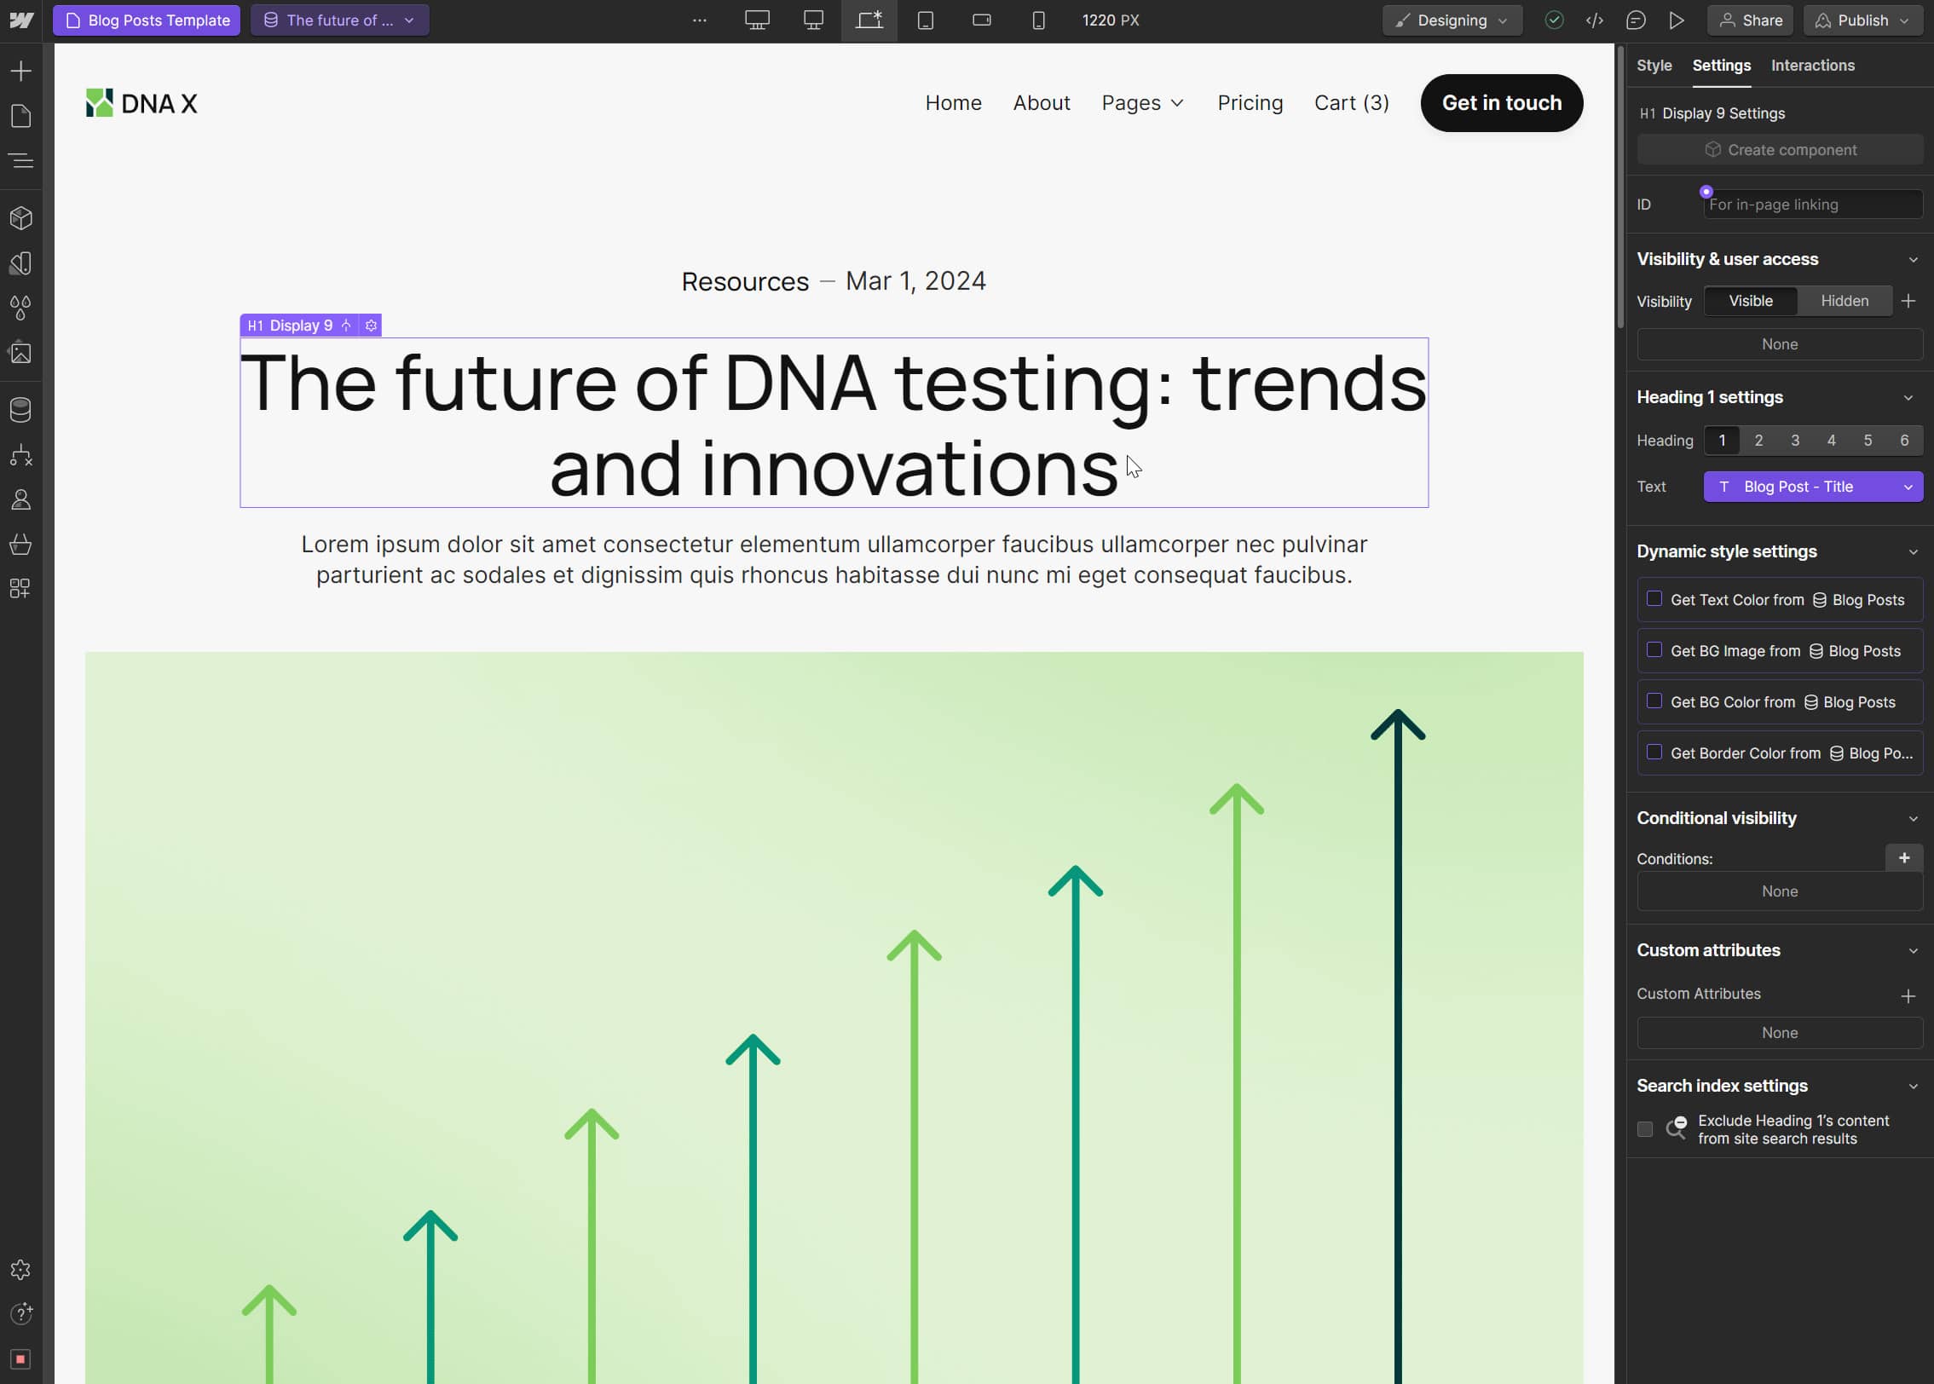Click the Create component button

tap(1780, 150)
